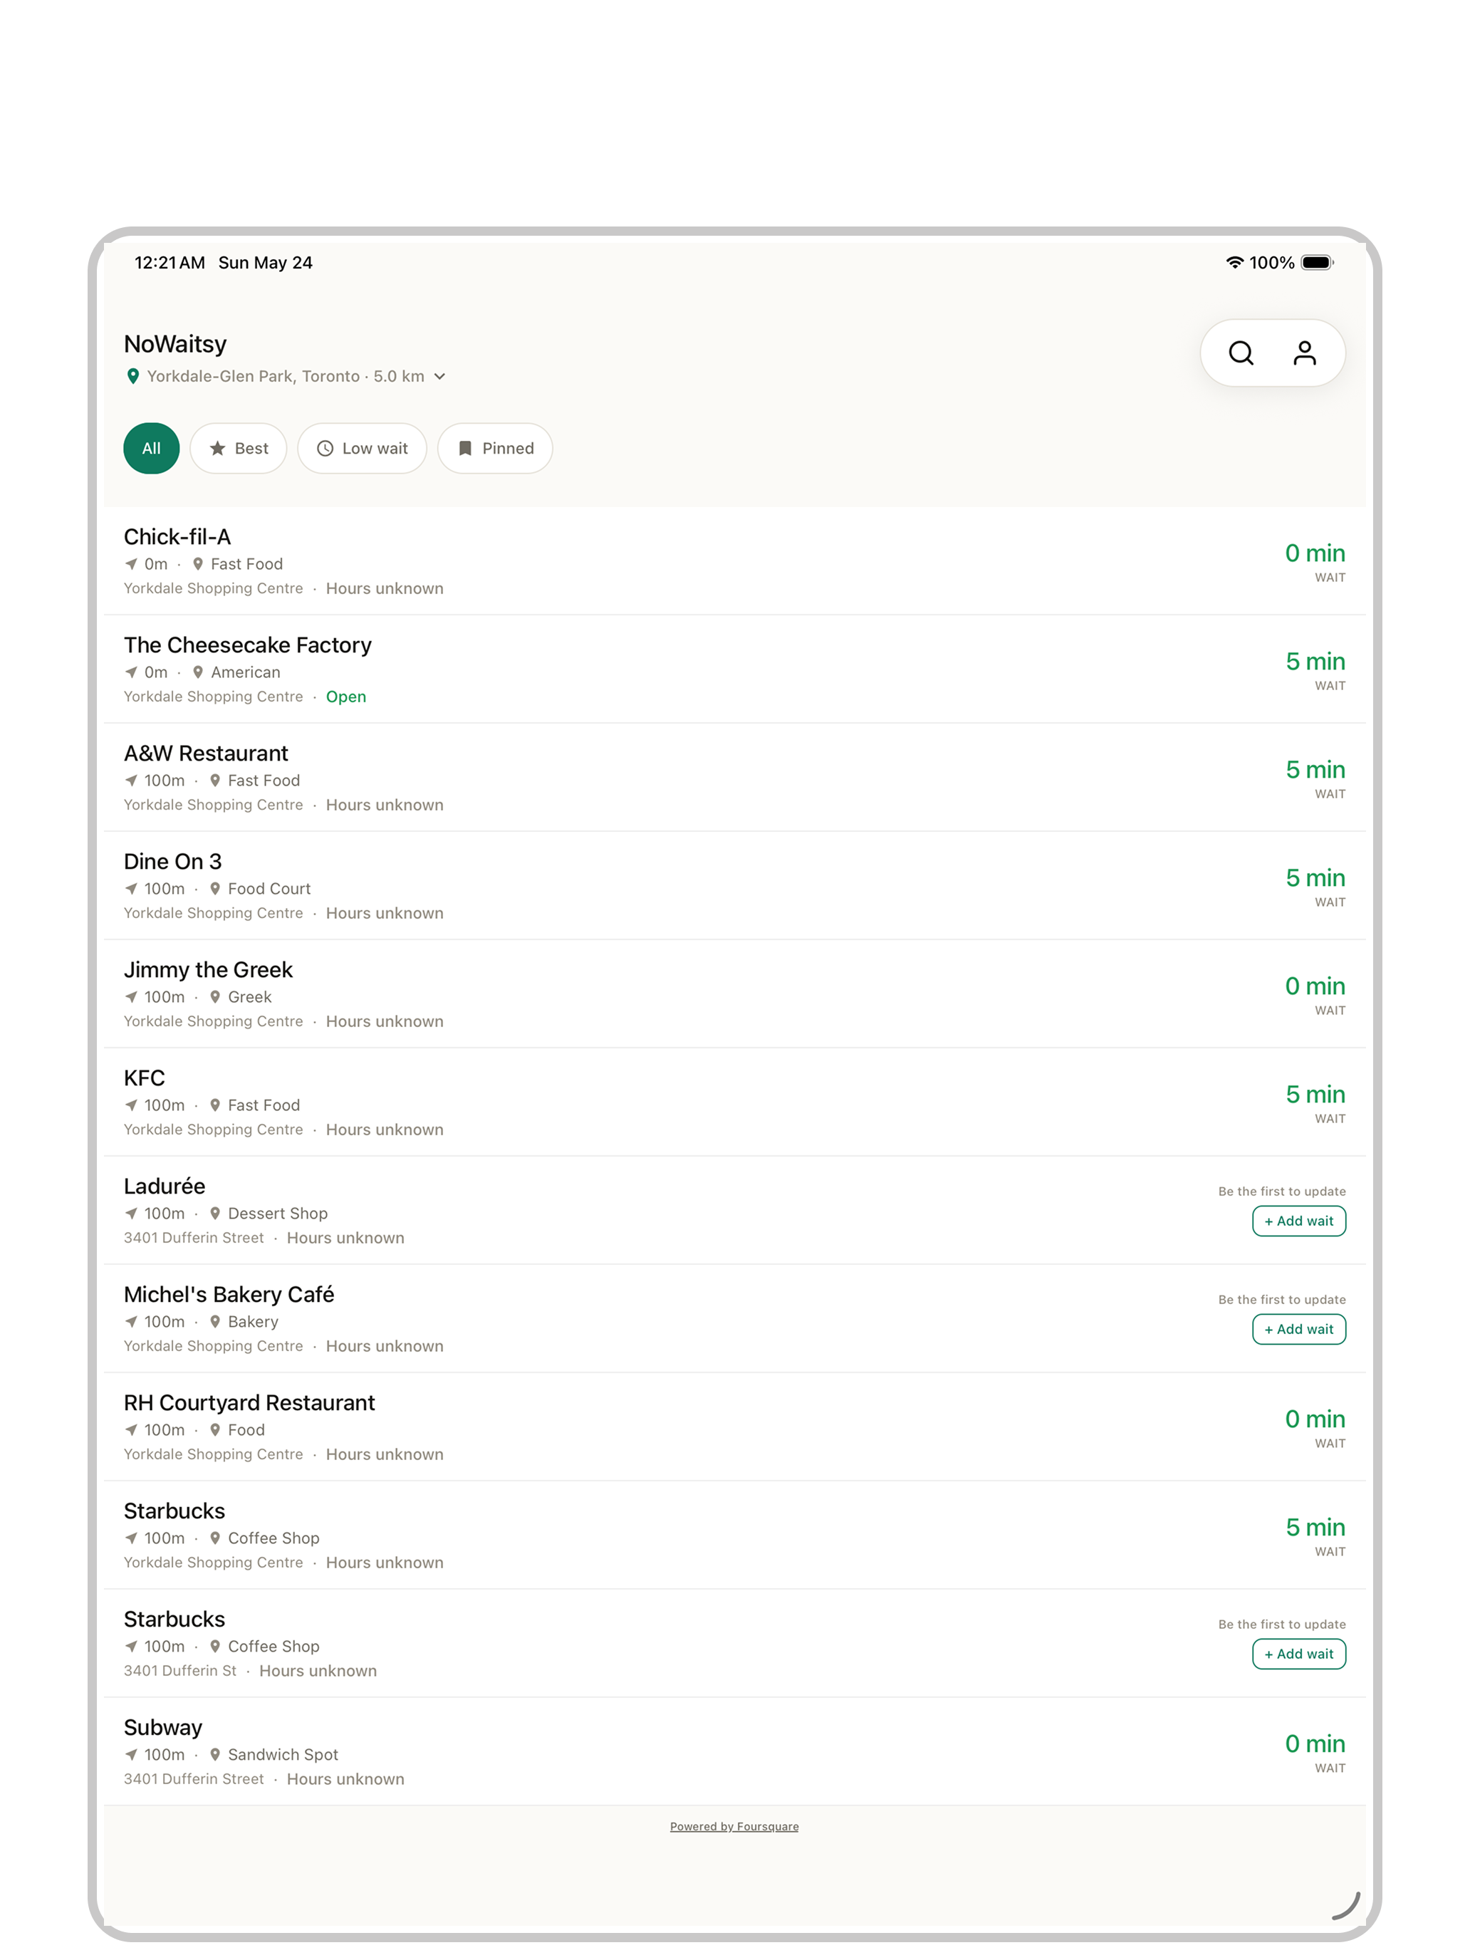Image resolution: width=1470 pixels, height=1960 pixels.
Task: Switch to the Low wait filter
Action: click(x=363, y=449)
